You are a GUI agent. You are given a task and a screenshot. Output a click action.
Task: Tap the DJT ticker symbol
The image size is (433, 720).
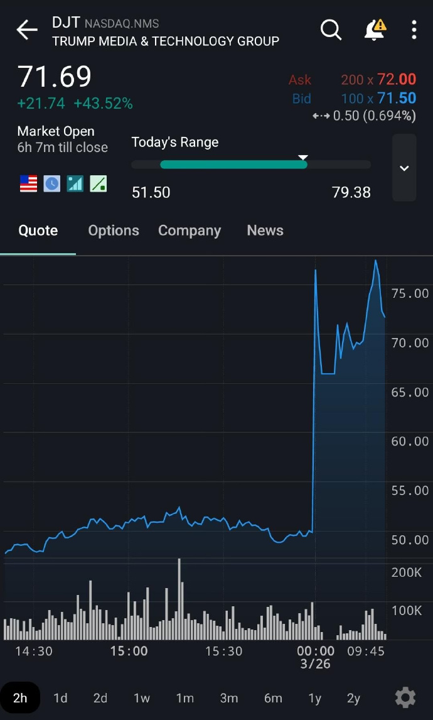(66, 22)
